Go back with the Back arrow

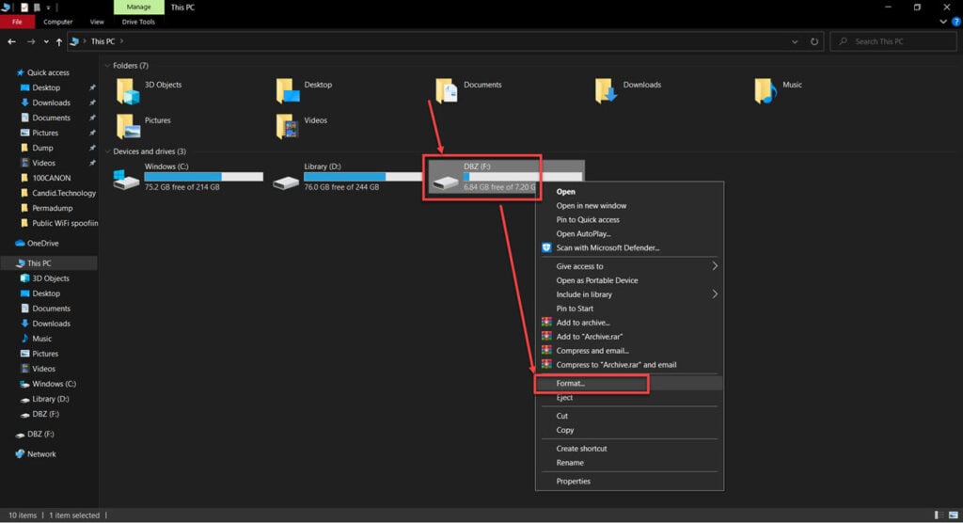coord(11,41)
